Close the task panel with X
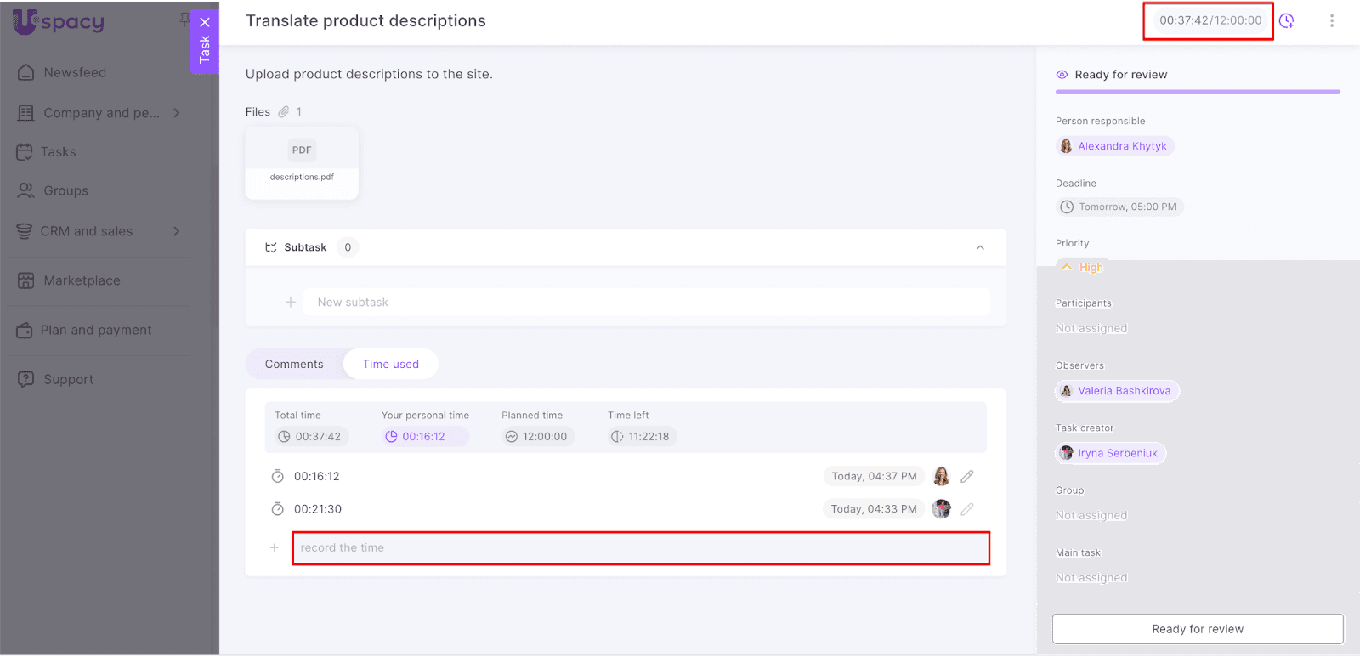 pos(205,23)
